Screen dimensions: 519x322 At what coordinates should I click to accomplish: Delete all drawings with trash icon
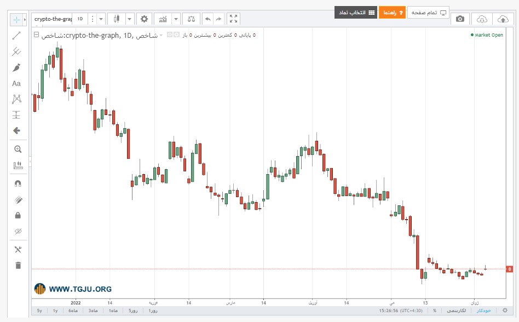18,266
